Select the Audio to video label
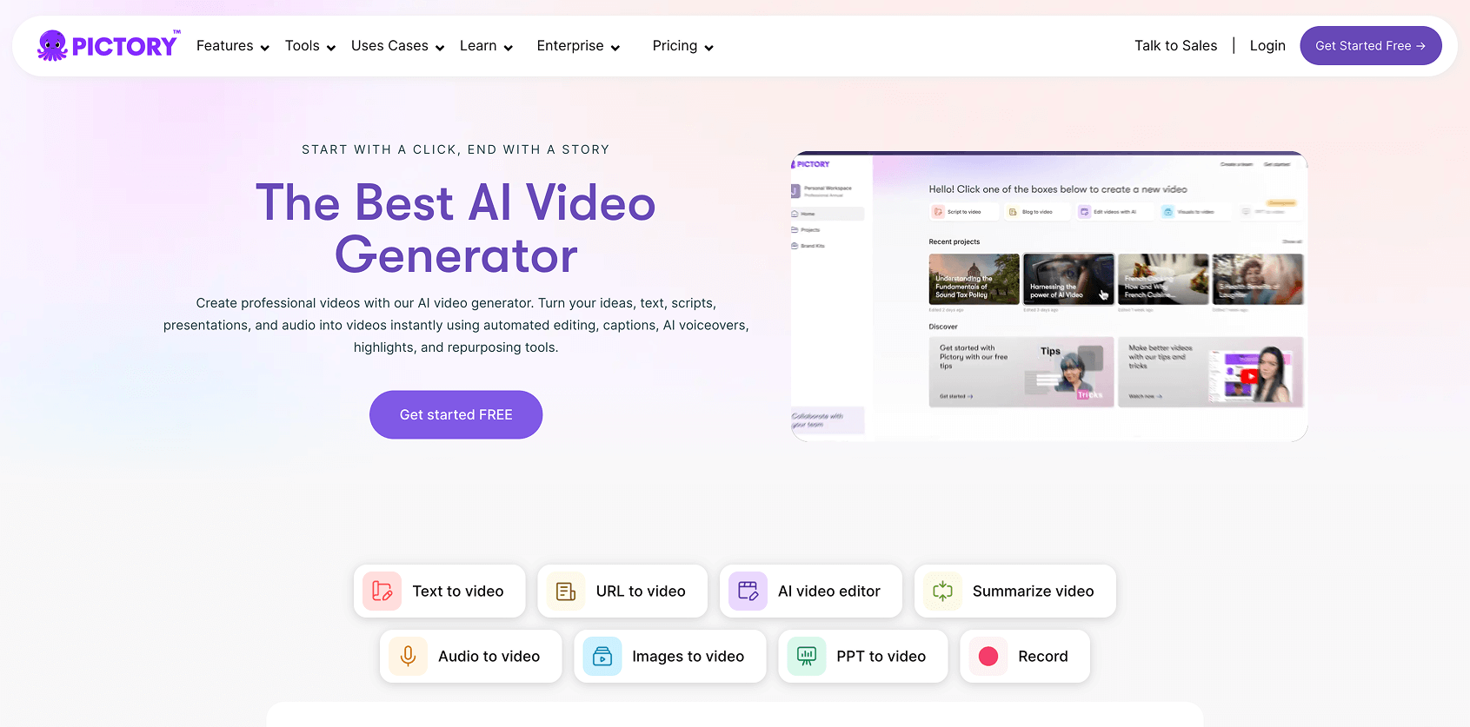The height and width of the screenshot is (727, 1470). 489,657
